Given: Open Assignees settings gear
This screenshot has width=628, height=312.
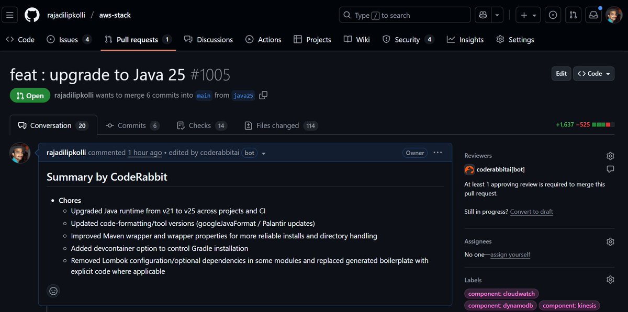Looking at the screenshot, I should [610, 241].
